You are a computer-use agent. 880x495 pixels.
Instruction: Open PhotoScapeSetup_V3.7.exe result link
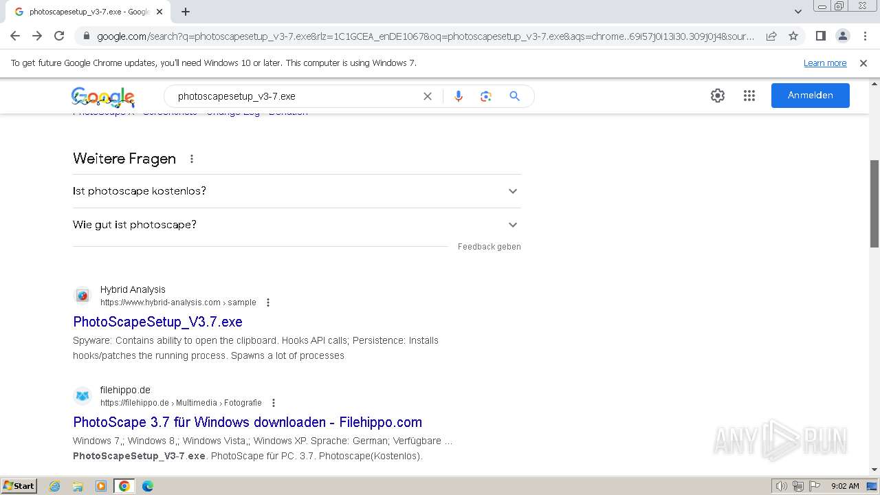click(157, 322)
